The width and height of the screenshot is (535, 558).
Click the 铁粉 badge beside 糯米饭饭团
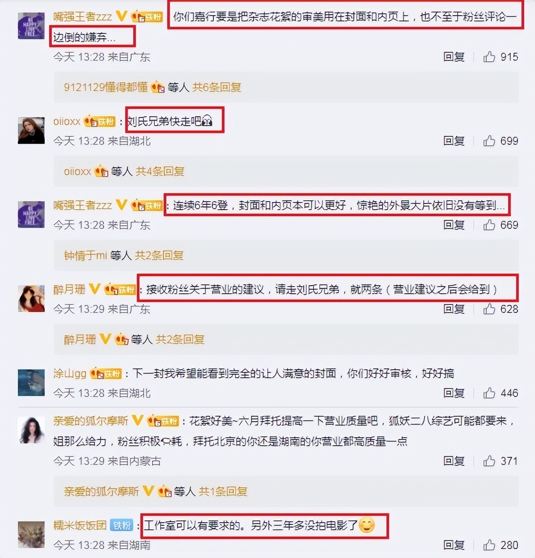[122, 525]
